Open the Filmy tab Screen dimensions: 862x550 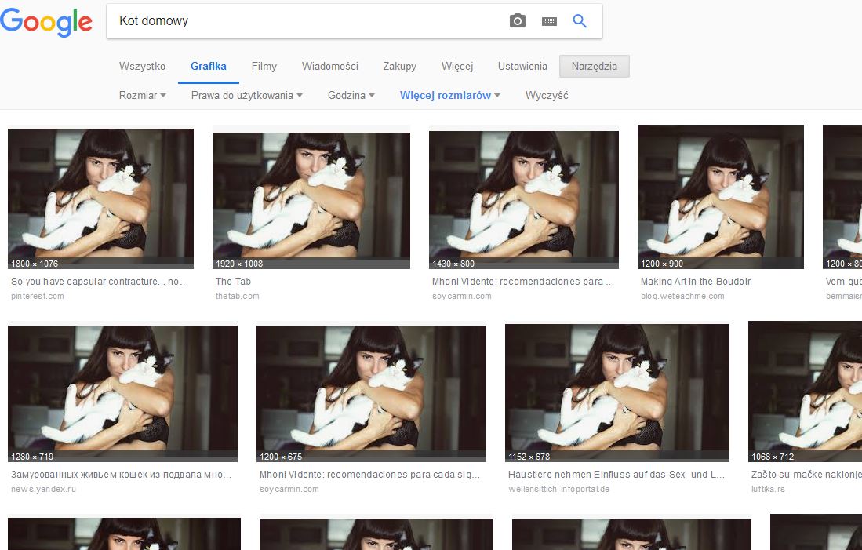tap(264, 66)
